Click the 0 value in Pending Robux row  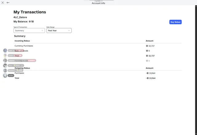[149, 61]
